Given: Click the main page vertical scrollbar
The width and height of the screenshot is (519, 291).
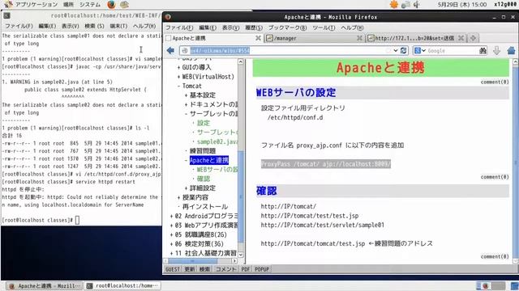Looking at the screenshot, I should click(x=516, y=162).
